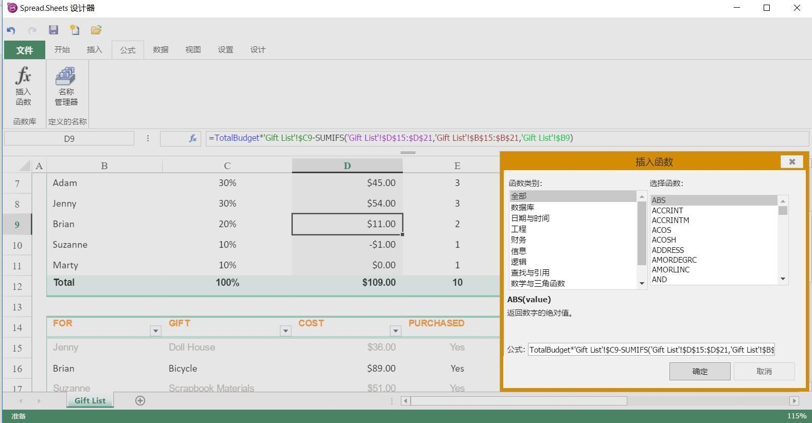Create a new file from the quick toolbar

75,30
